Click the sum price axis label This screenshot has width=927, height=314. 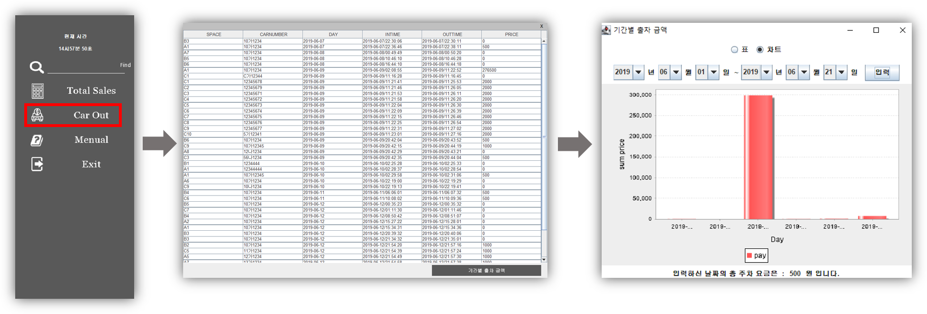(622, 154)
